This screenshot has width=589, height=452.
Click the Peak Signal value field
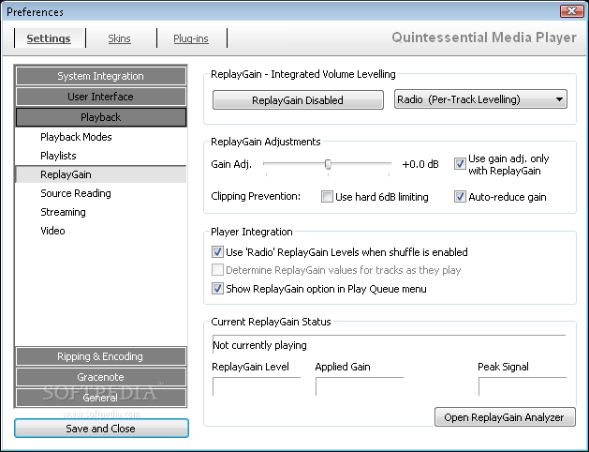point(523,386)
